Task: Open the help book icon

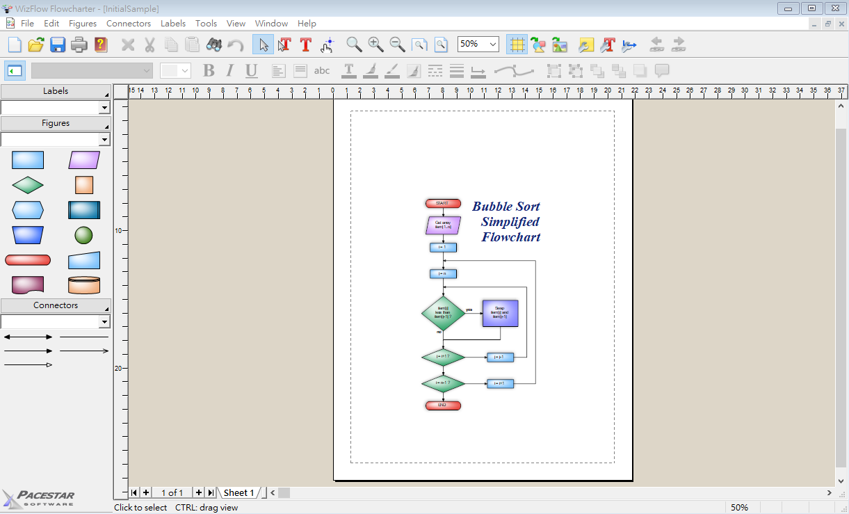Action: (x=101, y=45)
